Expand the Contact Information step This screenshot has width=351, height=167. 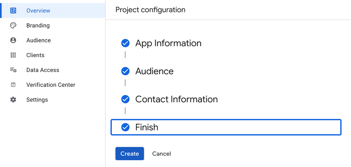pyautogui.click(x=176, y=99)
